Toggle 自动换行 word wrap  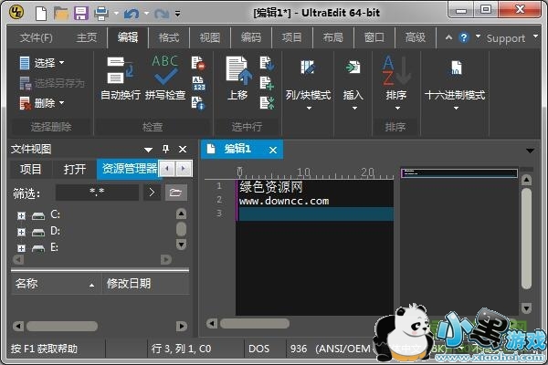click(121, 78)
